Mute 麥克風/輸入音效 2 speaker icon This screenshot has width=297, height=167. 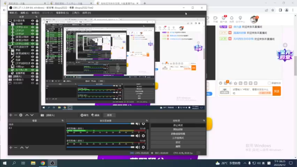(x=138, y=147)
